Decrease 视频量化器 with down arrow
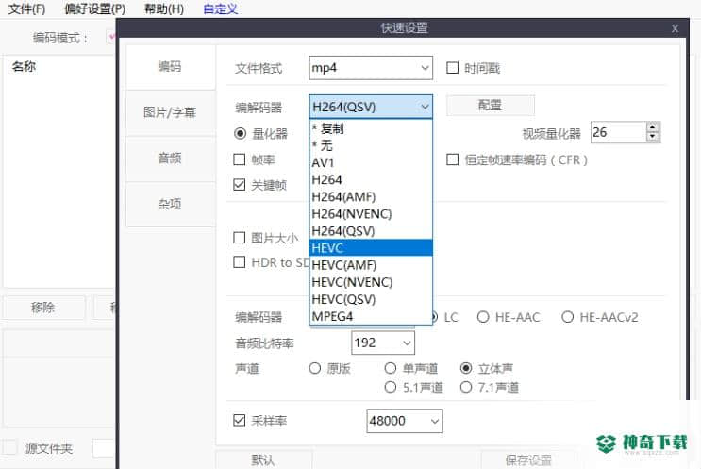701x469 pixels. [653, 137]
